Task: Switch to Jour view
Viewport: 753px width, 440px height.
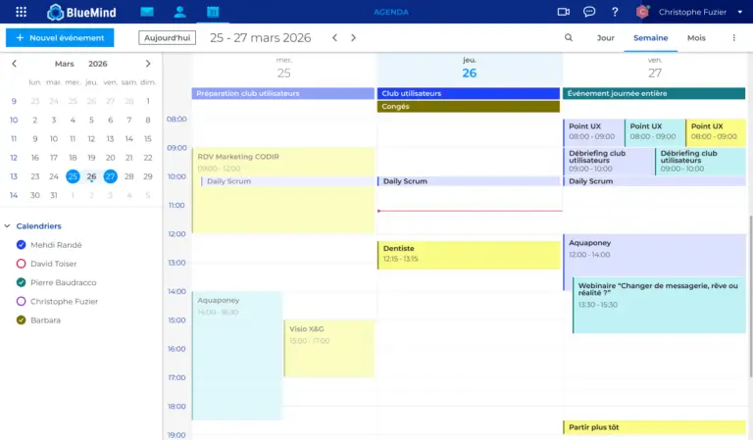Action: pyautogui.click(x=606, y=38)
